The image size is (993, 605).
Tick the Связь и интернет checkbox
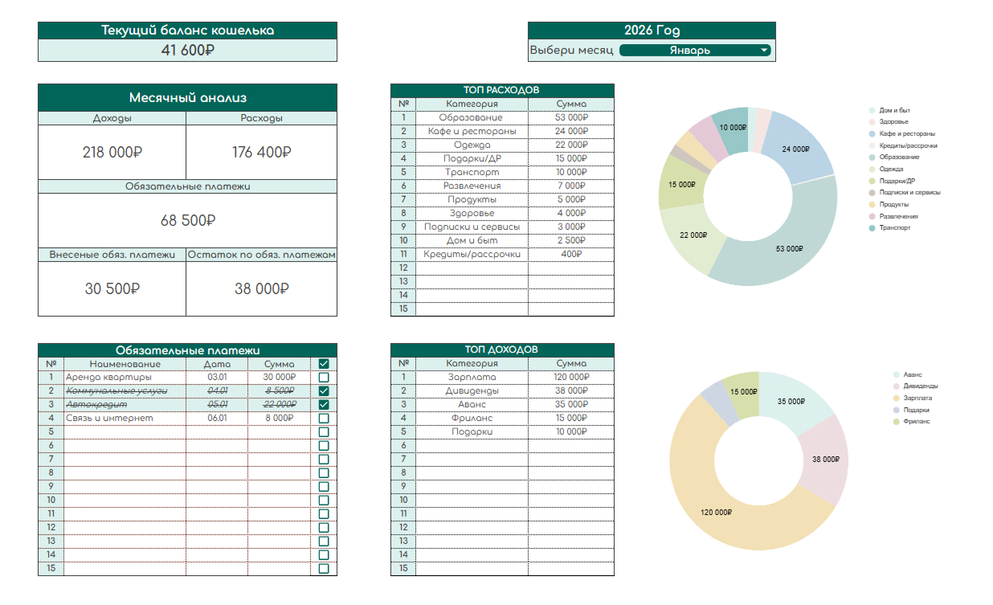[x=324, y=419]
